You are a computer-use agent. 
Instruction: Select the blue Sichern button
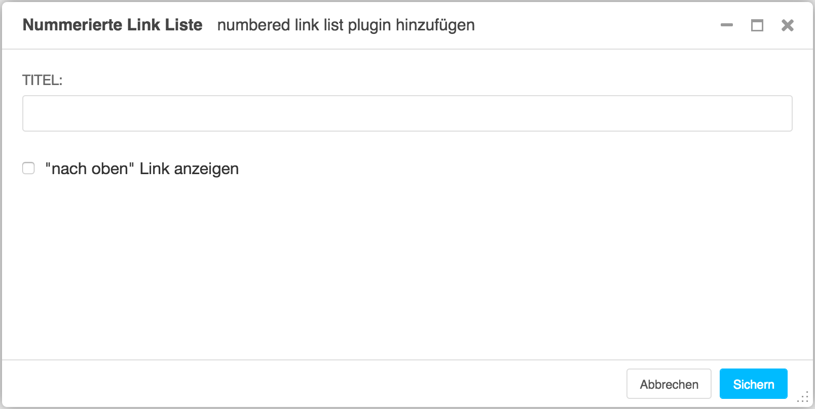[x=754, y=384]
